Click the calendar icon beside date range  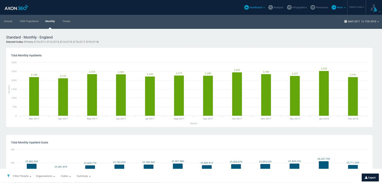pos(345,21)
